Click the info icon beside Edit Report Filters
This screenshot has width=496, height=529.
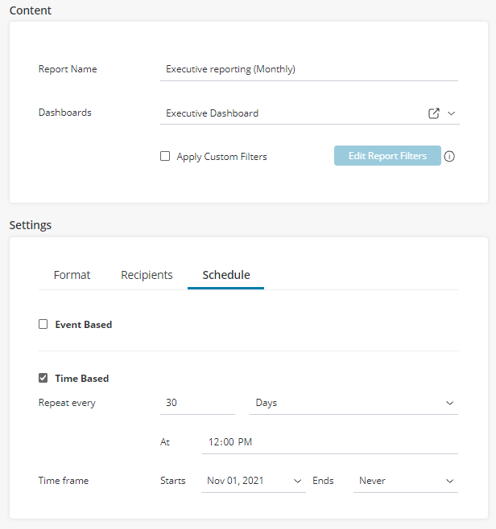click(x=449, y=157)
